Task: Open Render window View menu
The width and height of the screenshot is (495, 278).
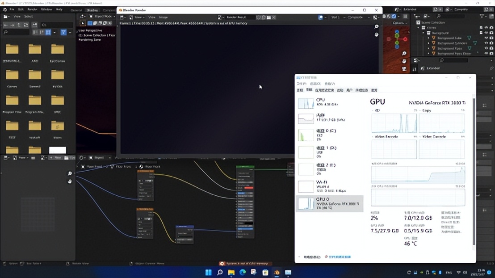Action: (x=152, y=17)
